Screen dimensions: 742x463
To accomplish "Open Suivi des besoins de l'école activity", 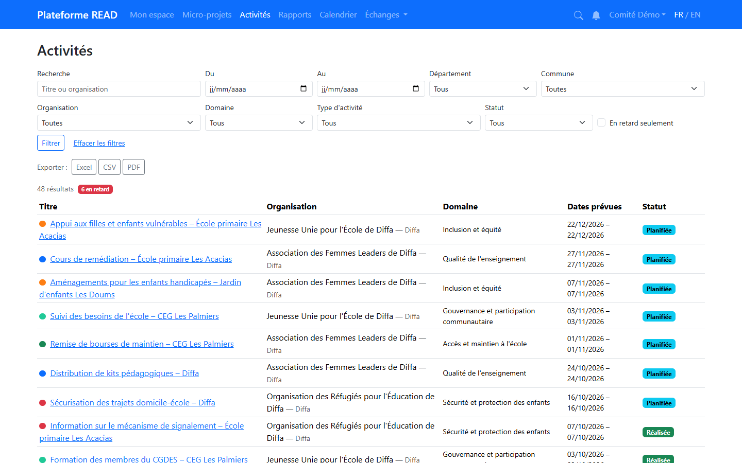I will pos(134,316).
